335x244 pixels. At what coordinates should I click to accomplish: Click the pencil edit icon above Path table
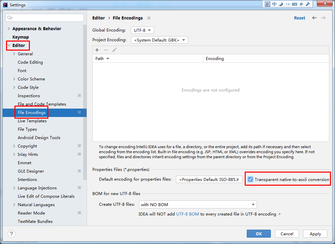(114, 50)
